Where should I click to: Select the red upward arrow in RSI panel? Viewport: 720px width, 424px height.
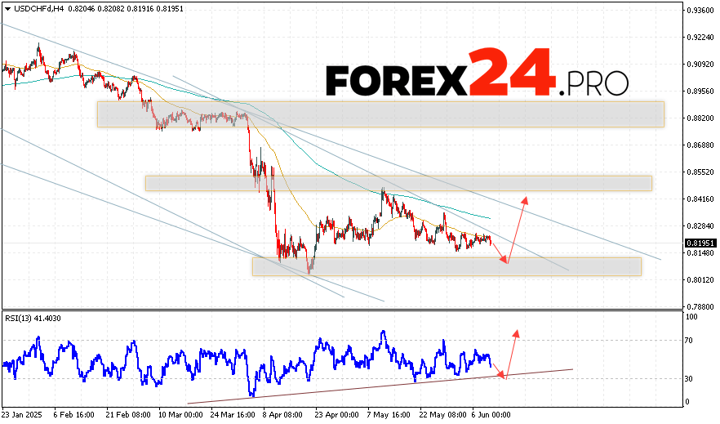pyautogui.click(x=511, y=353)
